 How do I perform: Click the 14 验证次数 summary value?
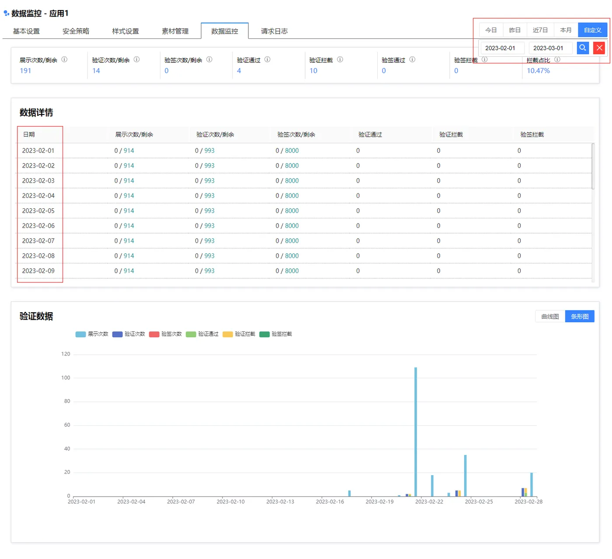(x=96, y=71)
